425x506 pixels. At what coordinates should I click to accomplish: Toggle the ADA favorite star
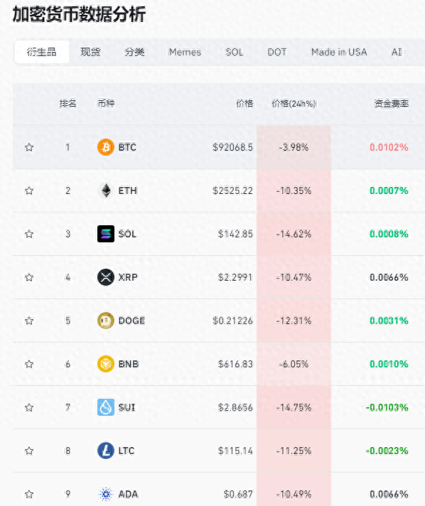[29, 494]
